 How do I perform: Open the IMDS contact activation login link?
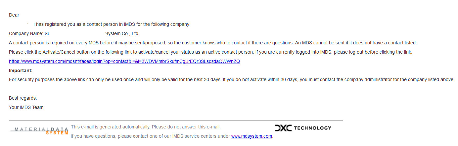pos(124,61)
